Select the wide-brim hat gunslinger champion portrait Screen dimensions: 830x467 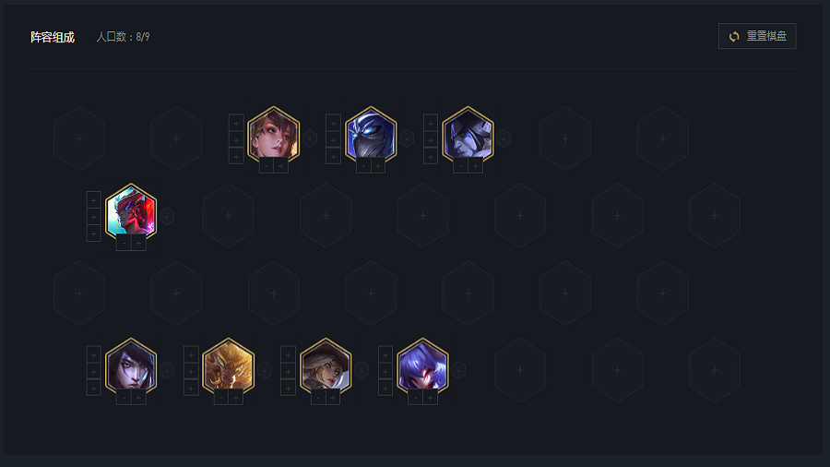[326, 366]
